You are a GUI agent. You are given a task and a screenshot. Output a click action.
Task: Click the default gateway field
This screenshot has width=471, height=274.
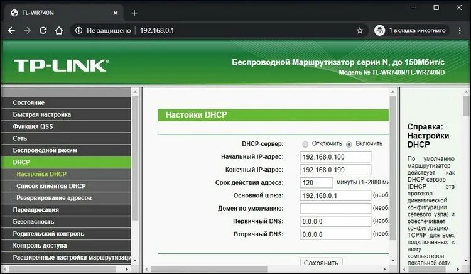pos(335,195)
